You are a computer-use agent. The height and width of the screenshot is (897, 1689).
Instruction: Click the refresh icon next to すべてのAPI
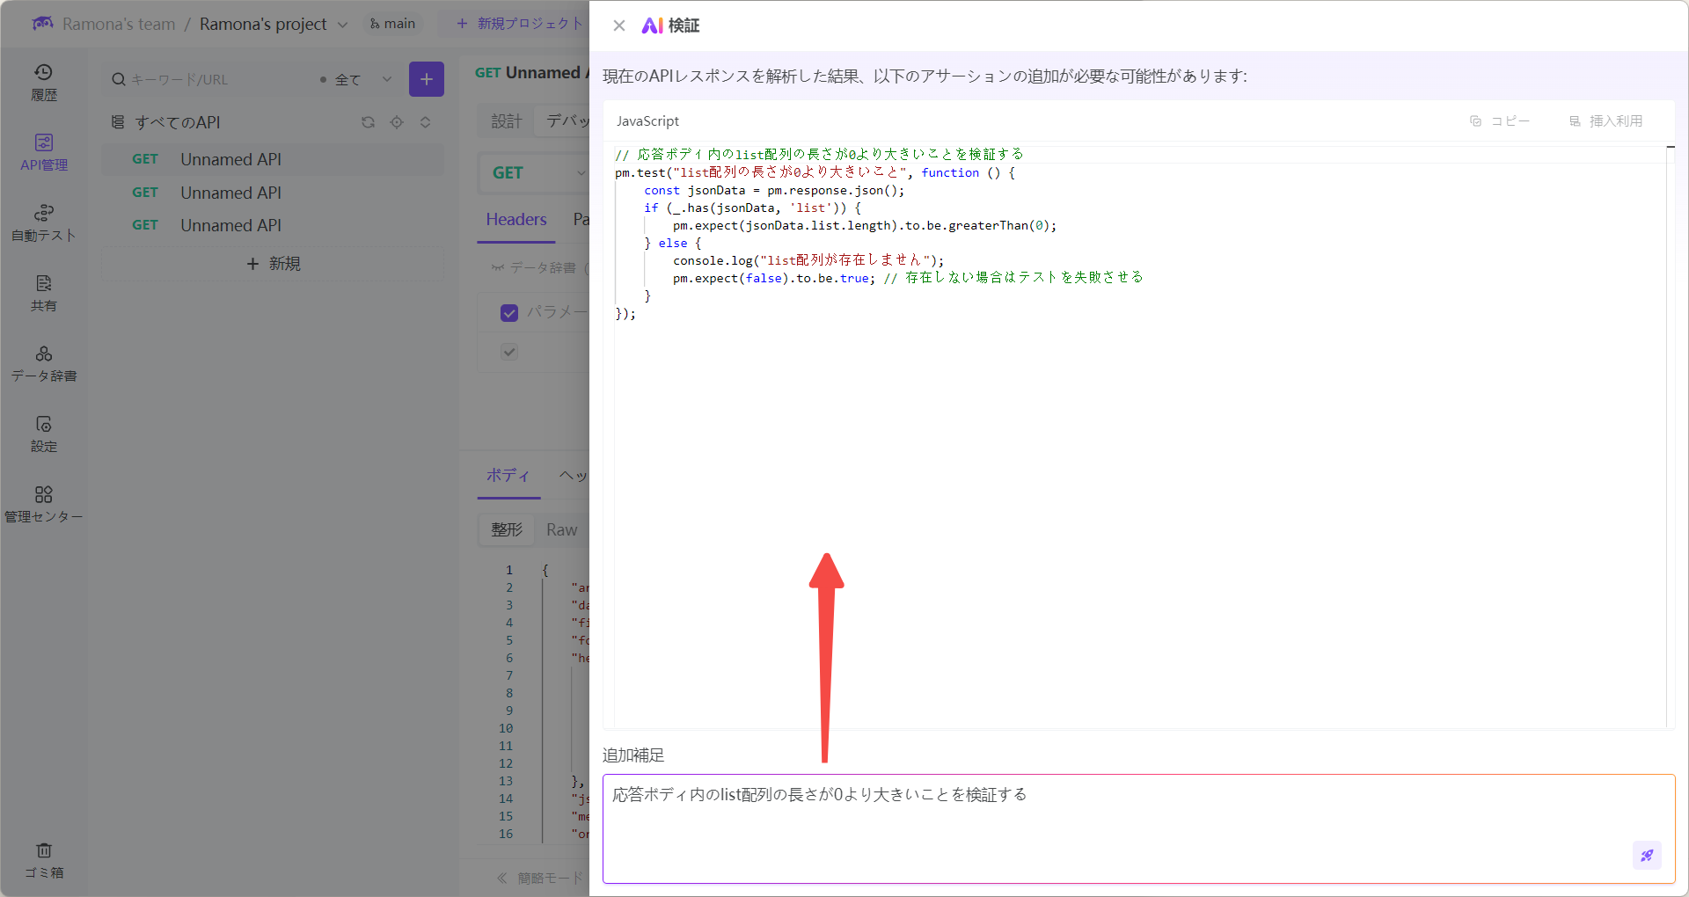(368, 122)
